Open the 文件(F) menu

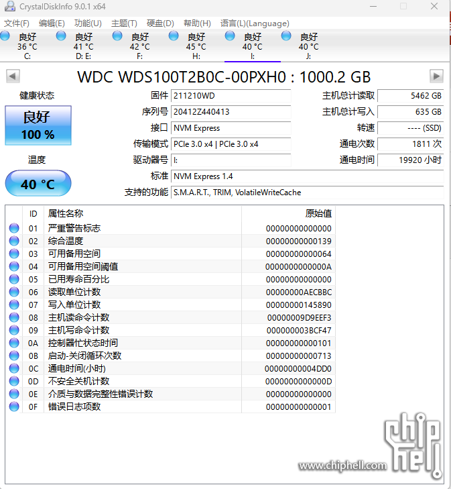[x=16, y=23]
